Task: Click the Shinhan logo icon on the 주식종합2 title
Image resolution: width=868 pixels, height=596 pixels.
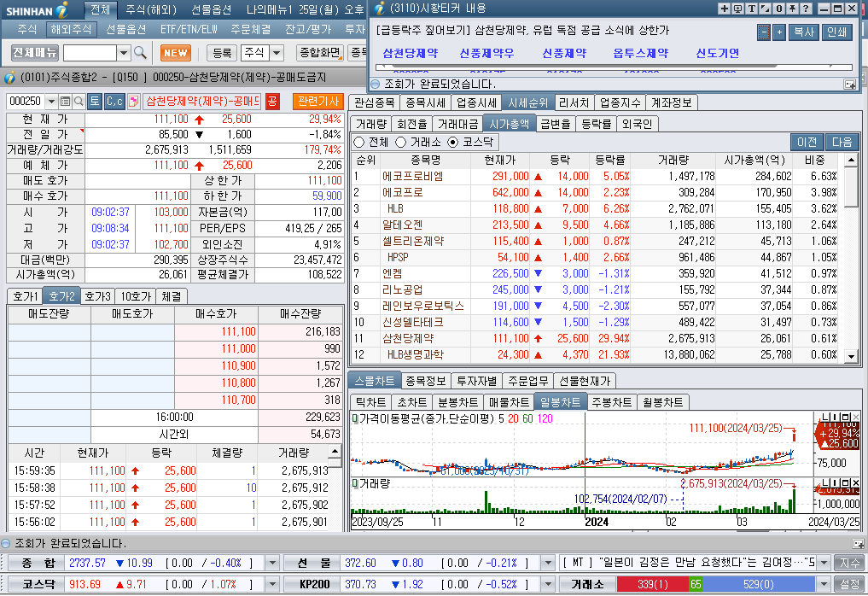Action: tap(9, 78)
